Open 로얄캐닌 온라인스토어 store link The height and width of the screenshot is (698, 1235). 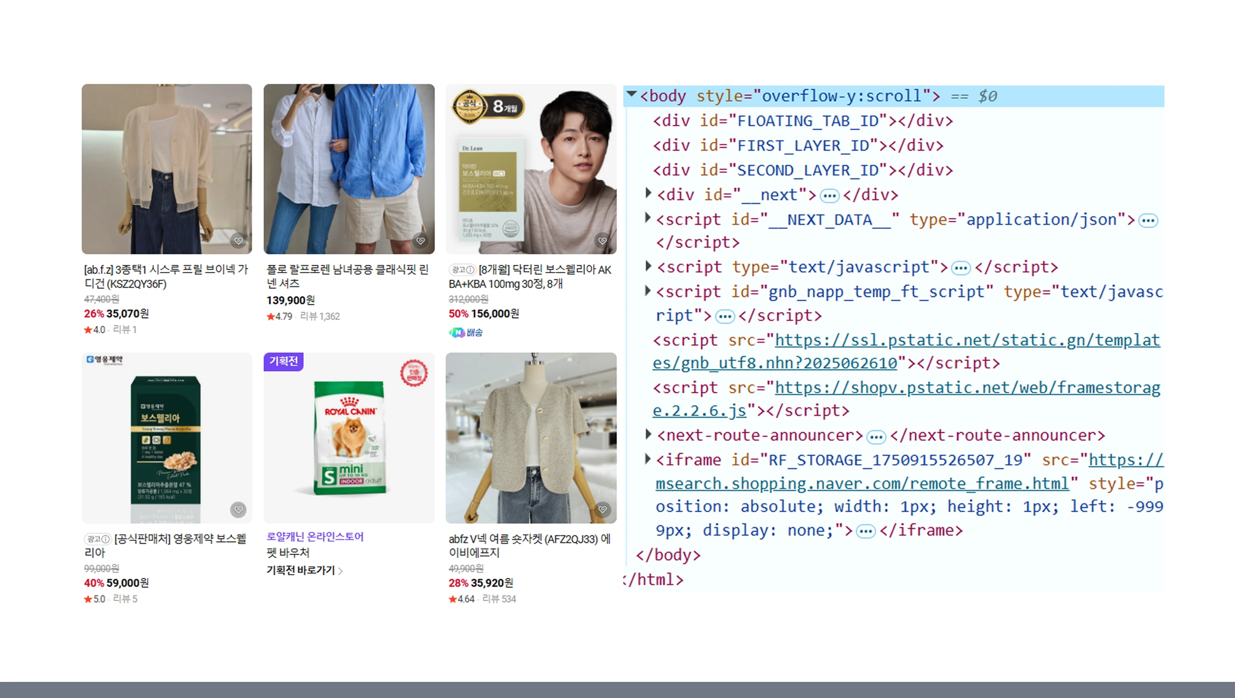click(314, 537)
